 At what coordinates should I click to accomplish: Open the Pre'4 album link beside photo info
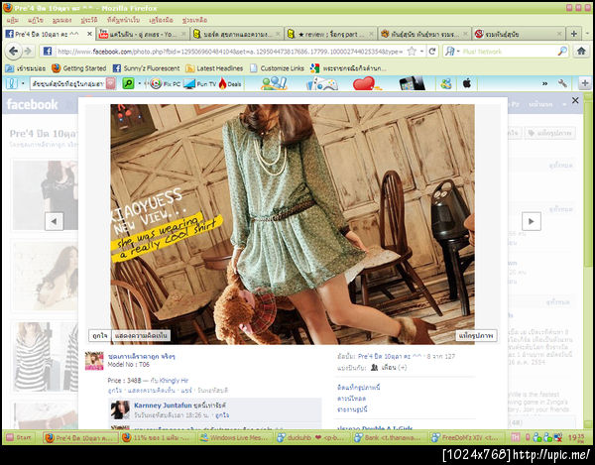coord(390,357)
